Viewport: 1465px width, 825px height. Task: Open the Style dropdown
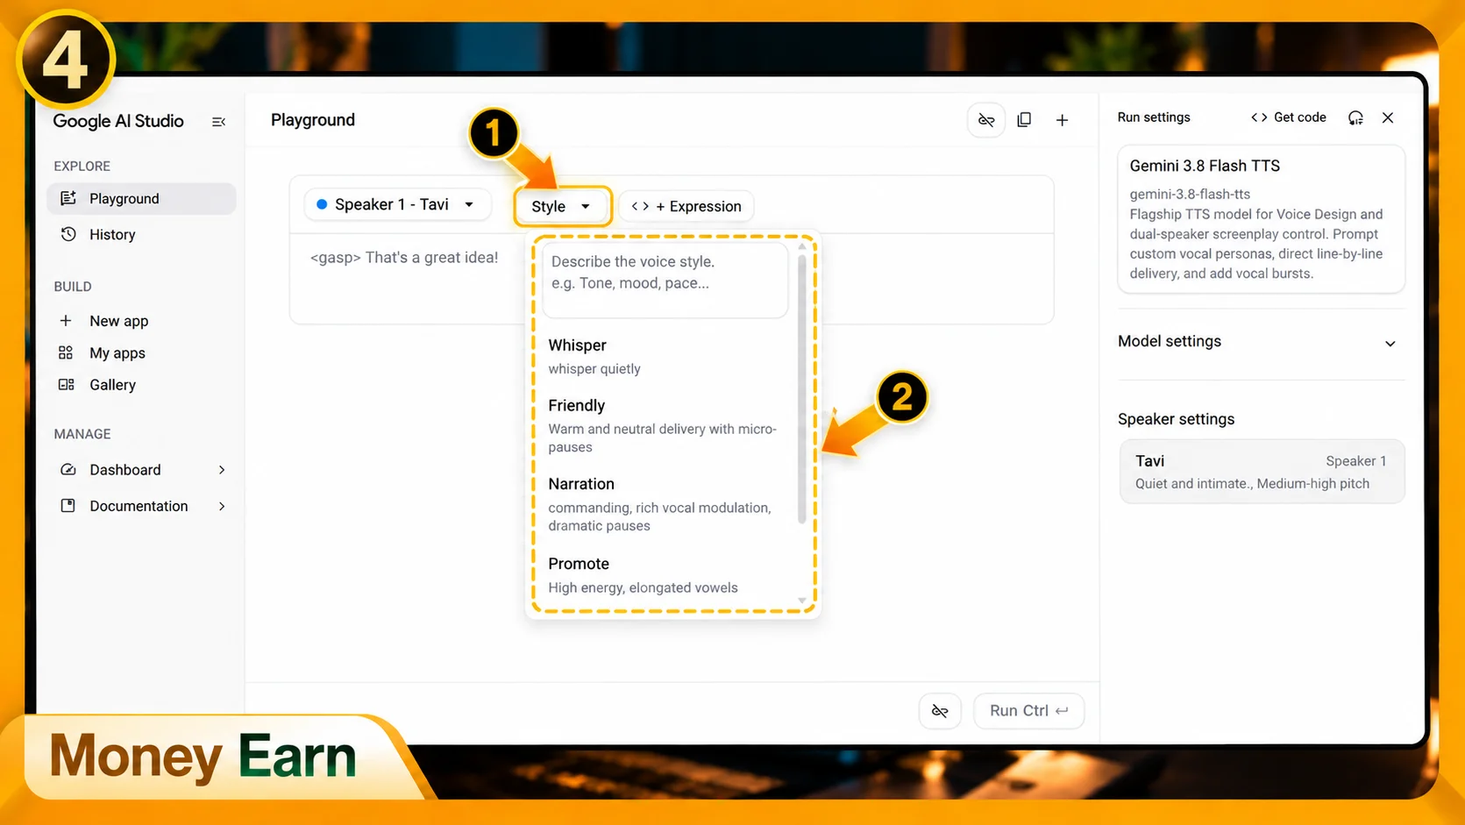(x=562, y=206)
